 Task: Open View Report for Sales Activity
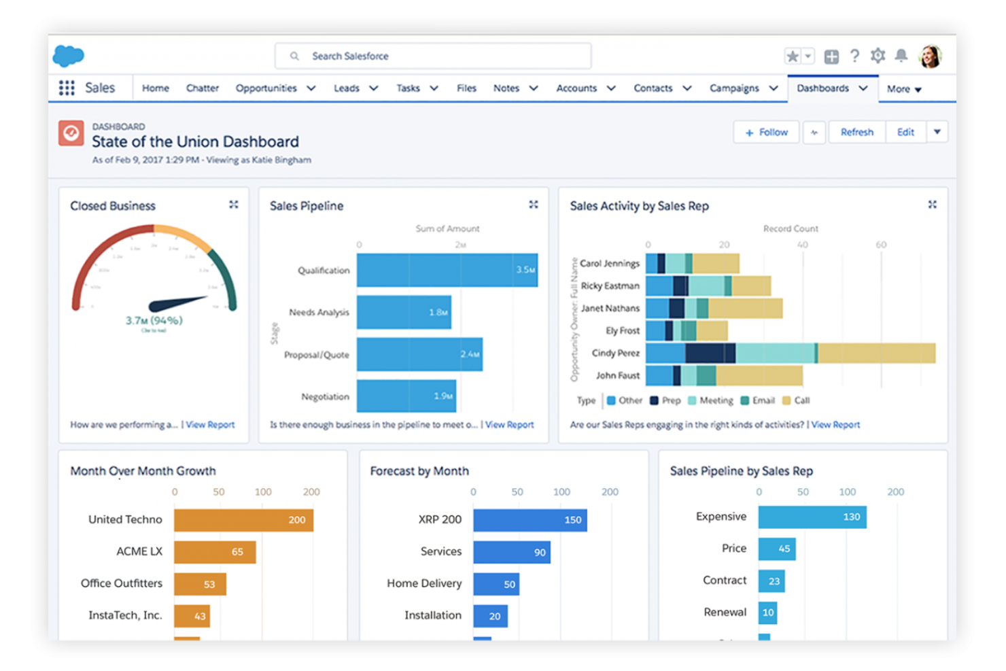(x=836, y=424)
